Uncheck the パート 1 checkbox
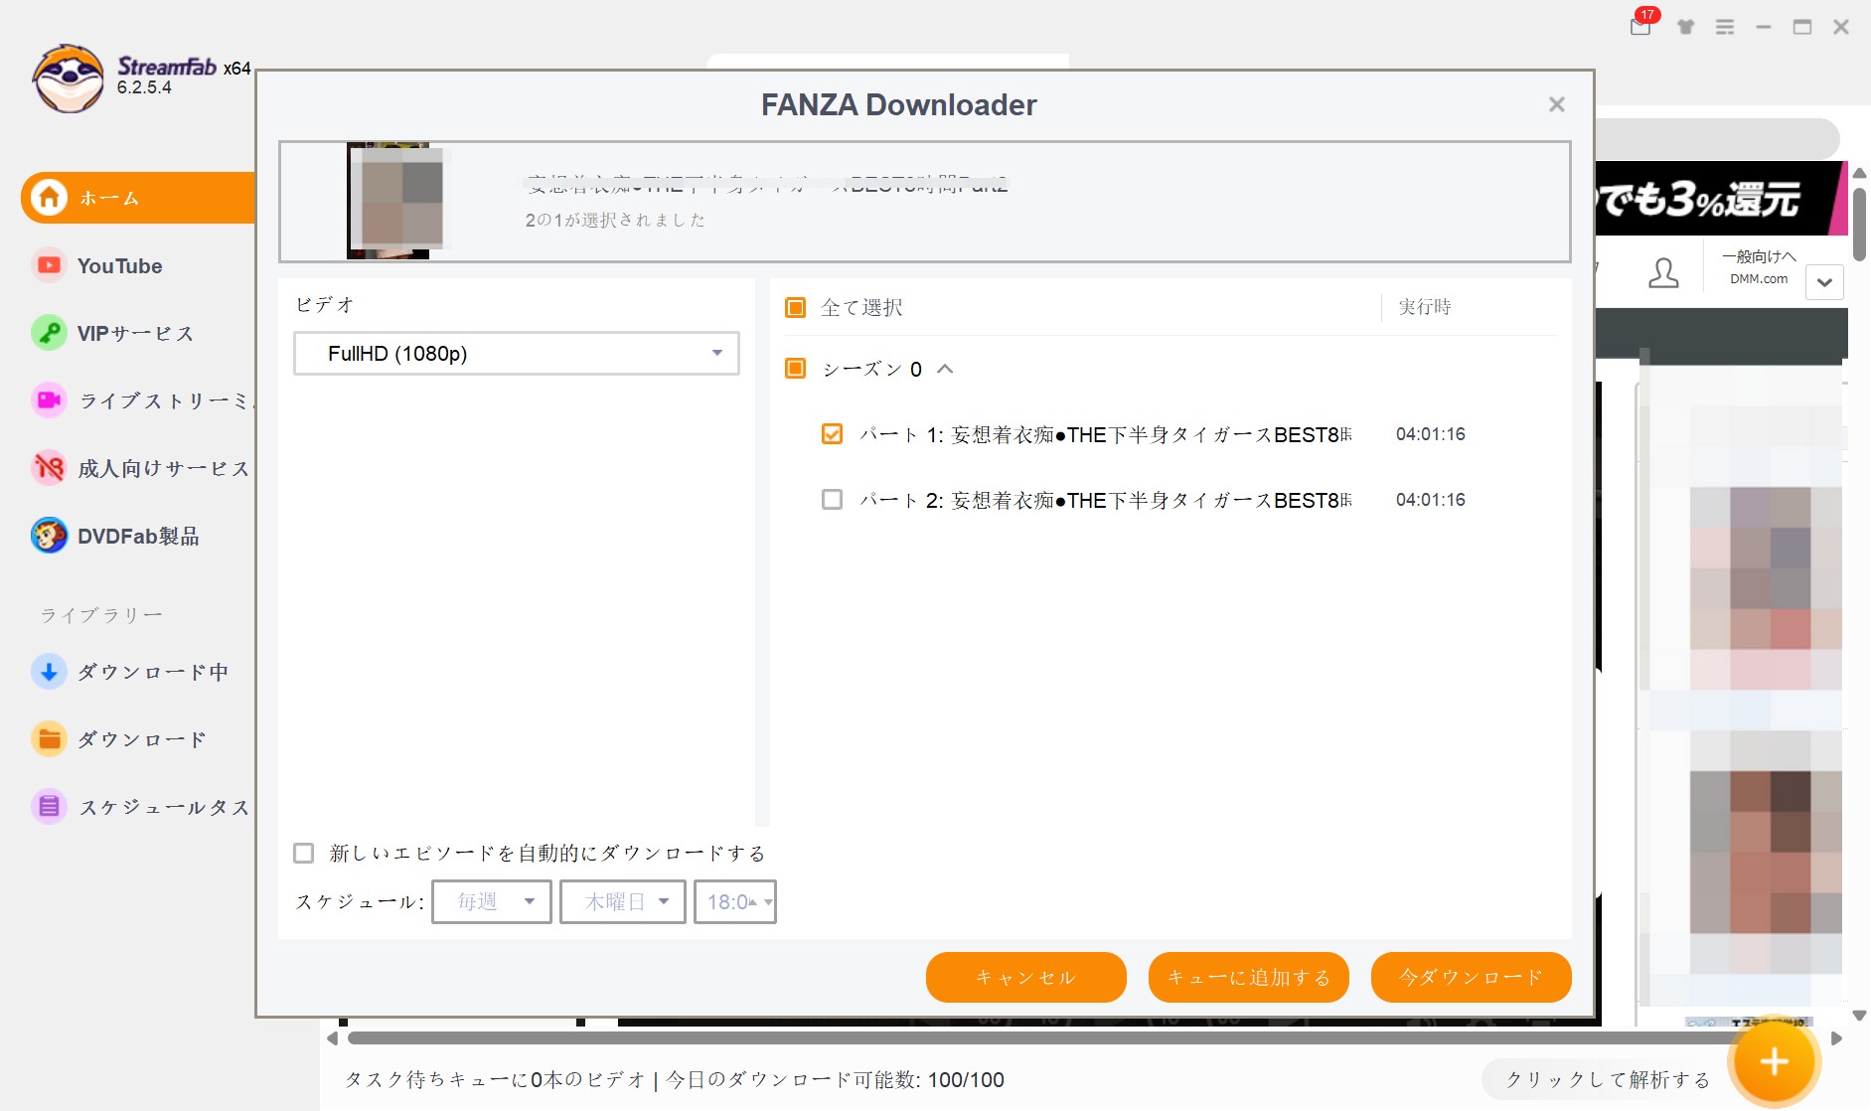 [832, 434]
